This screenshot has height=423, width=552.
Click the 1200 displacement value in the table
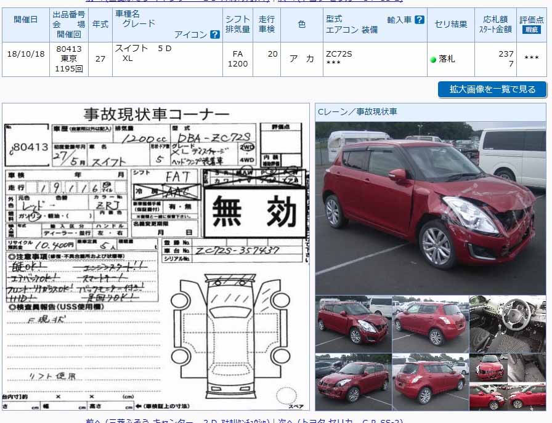coord(238,63)
